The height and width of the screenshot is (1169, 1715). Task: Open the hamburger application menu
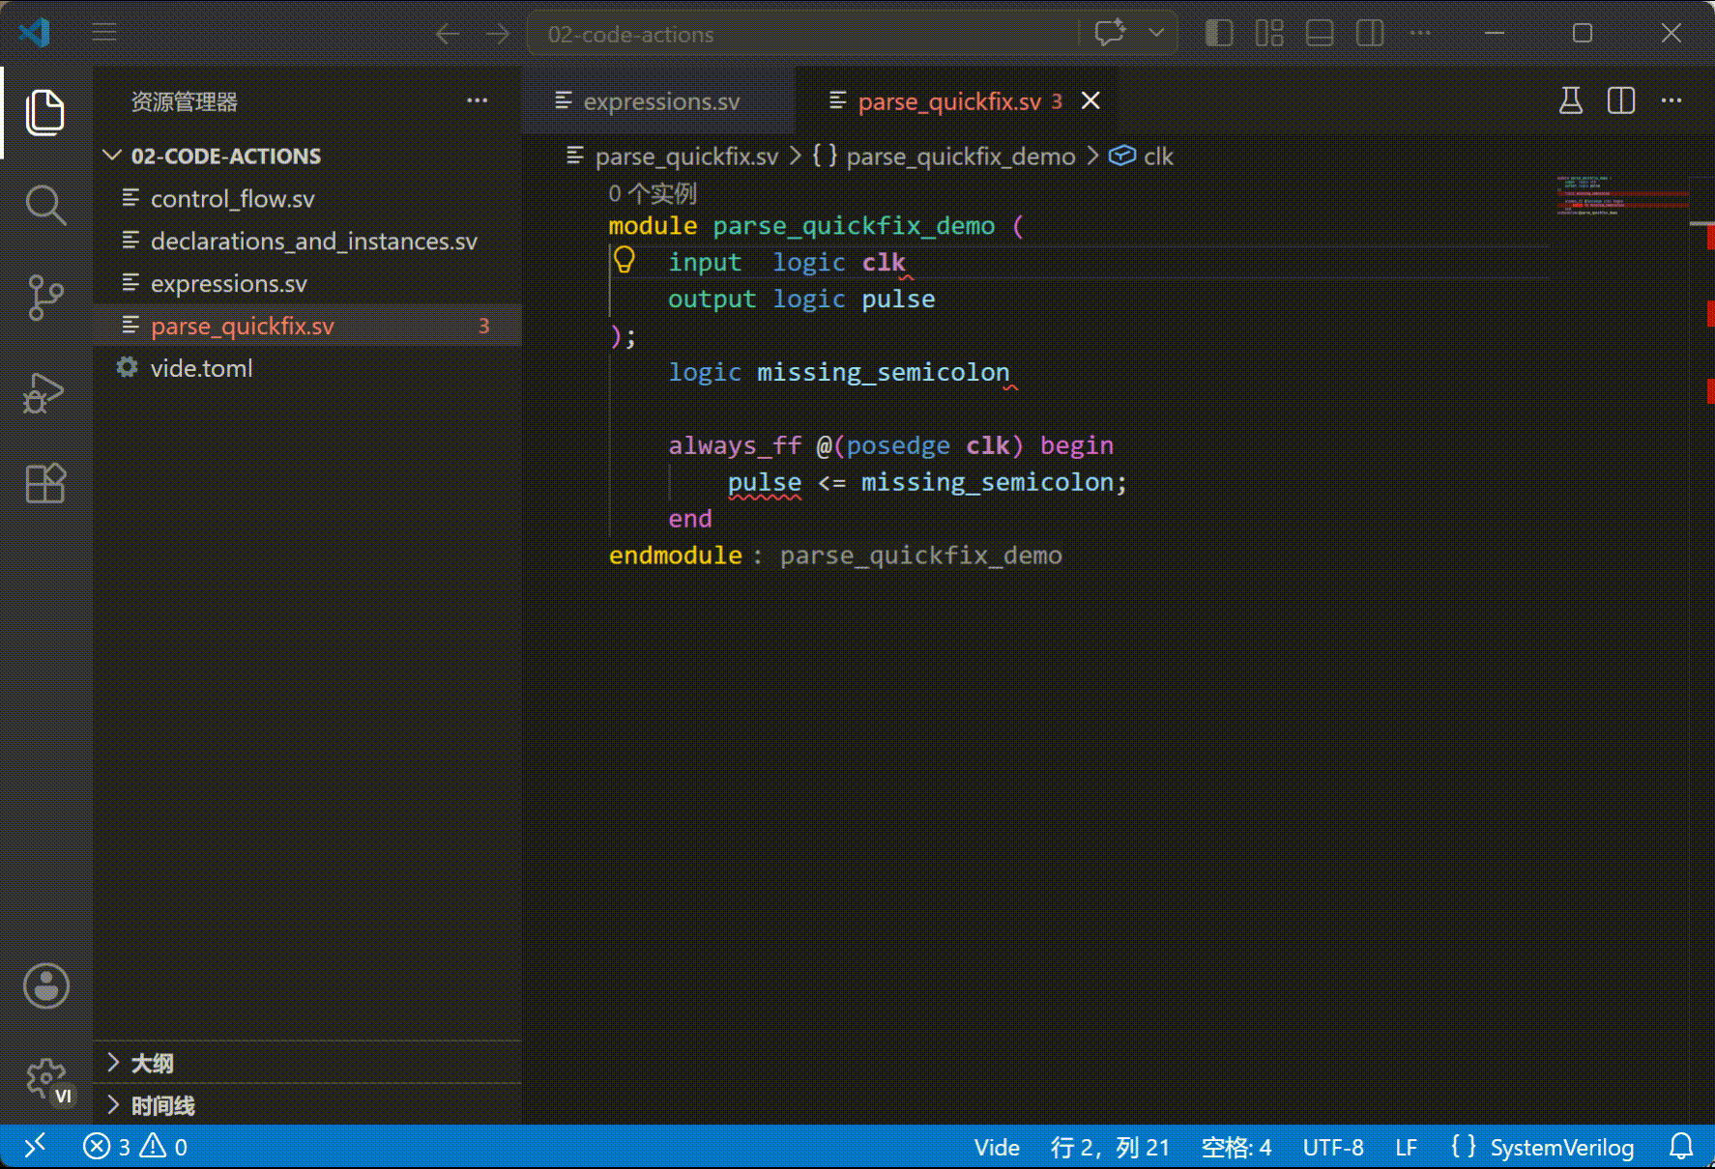coord(104,34)
